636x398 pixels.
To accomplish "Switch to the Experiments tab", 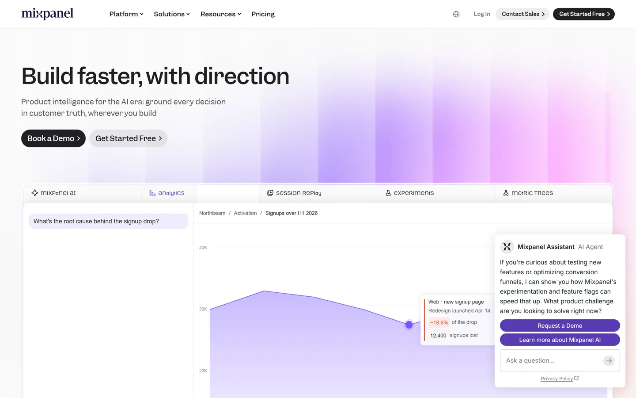I will [x=435, y=193].
